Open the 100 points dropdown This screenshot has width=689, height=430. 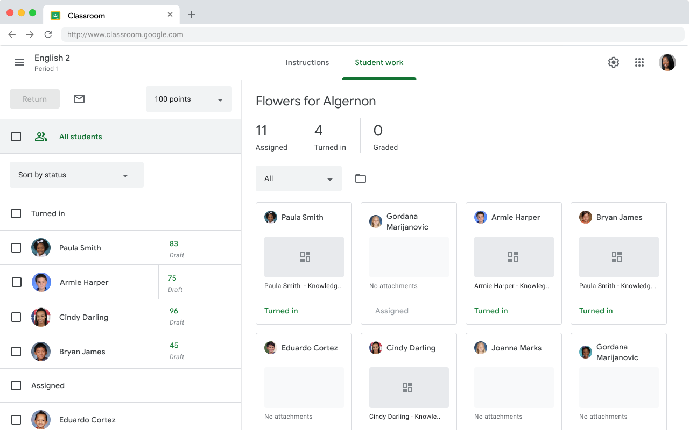[188, 99]
